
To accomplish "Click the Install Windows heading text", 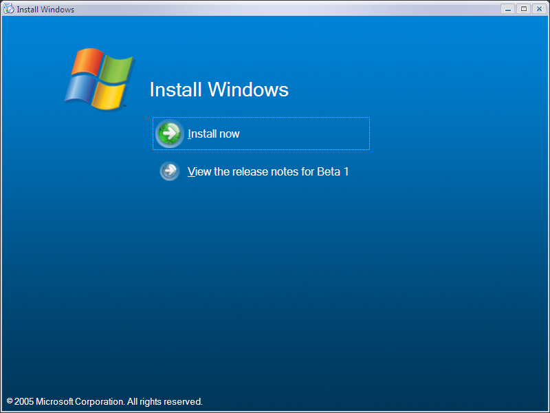I will tap(219, 89).
